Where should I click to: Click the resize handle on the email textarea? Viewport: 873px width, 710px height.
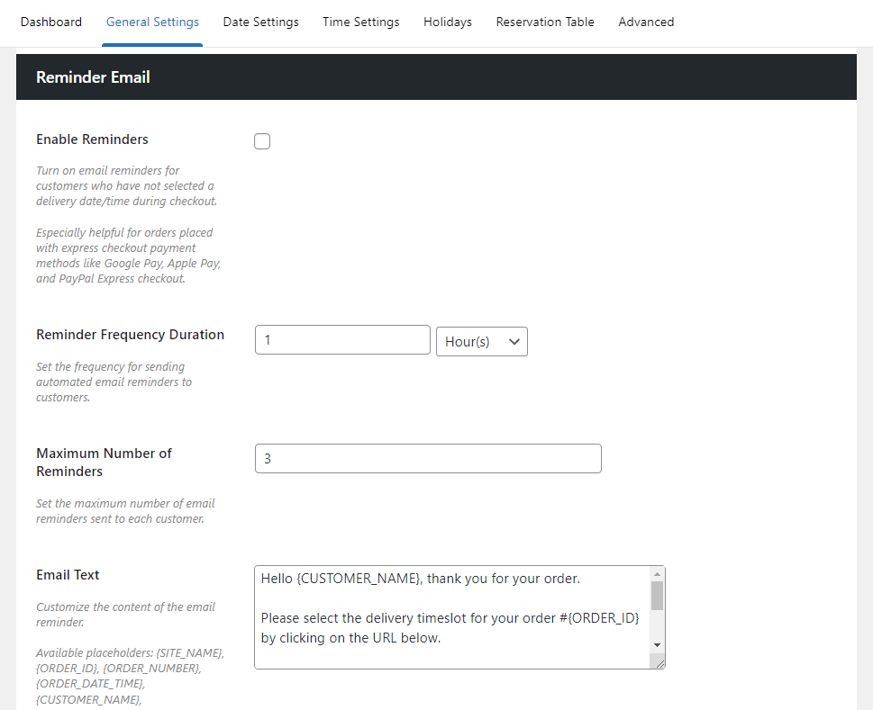tap(659, 663)
